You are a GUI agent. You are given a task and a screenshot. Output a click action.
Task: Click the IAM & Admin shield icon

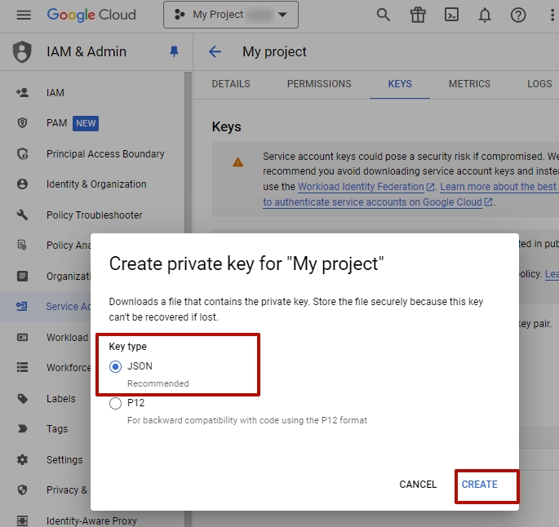tap(22, 51)
